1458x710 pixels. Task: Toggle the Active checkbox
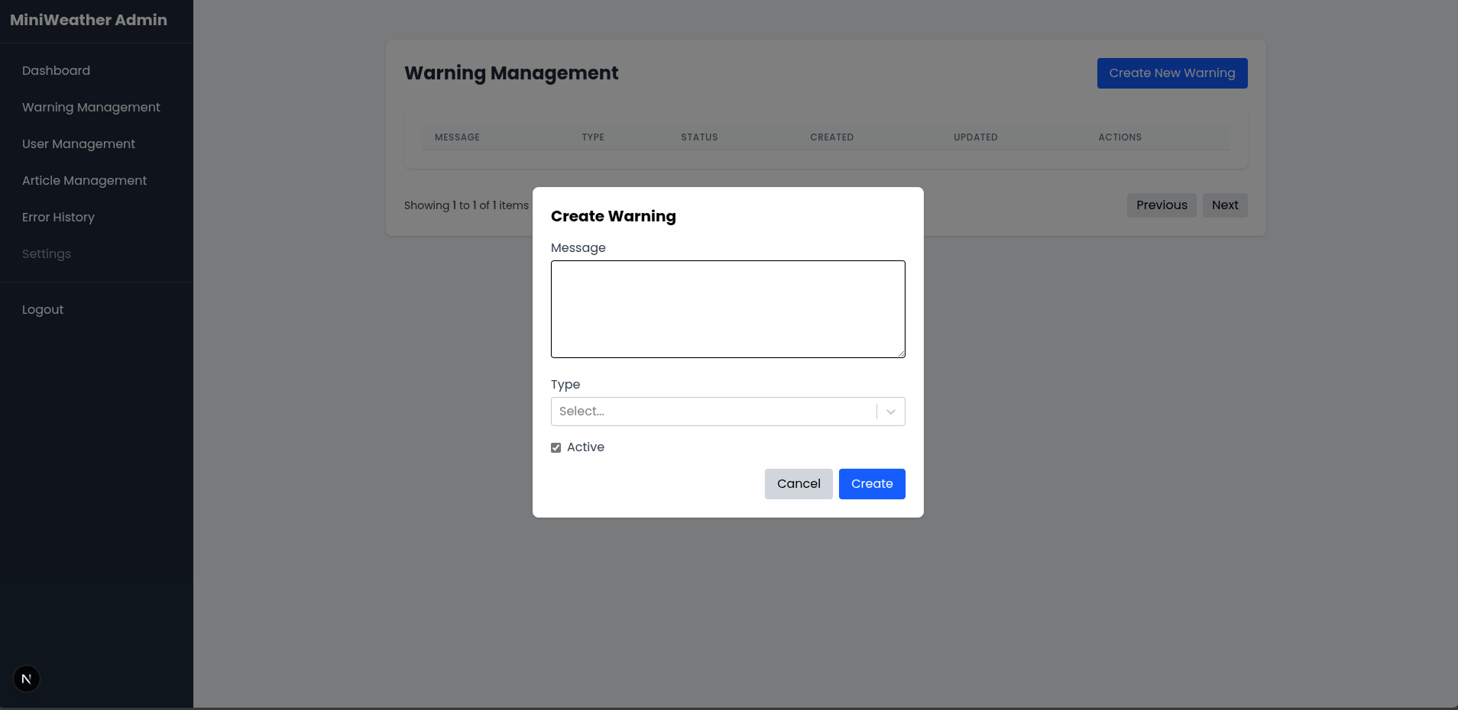(x=556, y=447)
